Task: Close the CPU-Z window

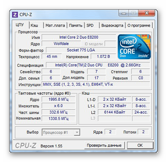Action: 147,13
